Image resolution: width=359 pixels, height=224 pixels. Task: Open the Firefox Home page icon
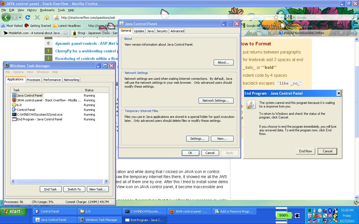pos(47,17)
